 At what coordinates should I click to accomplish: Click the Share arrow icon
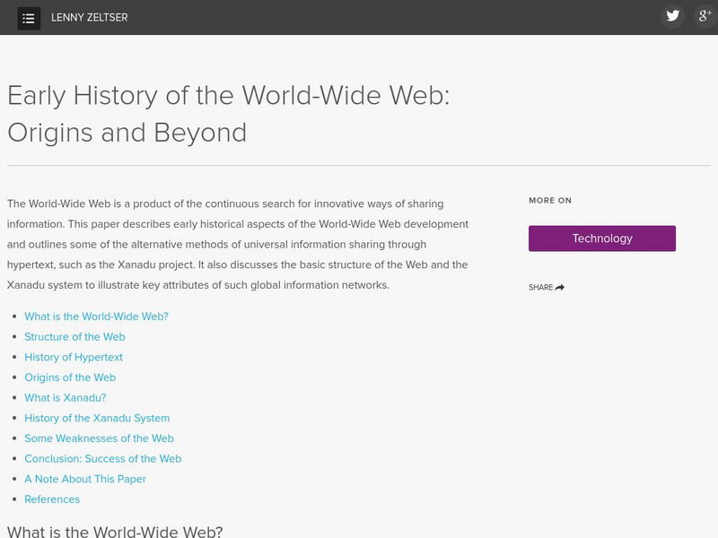click(x=558, y=286)
